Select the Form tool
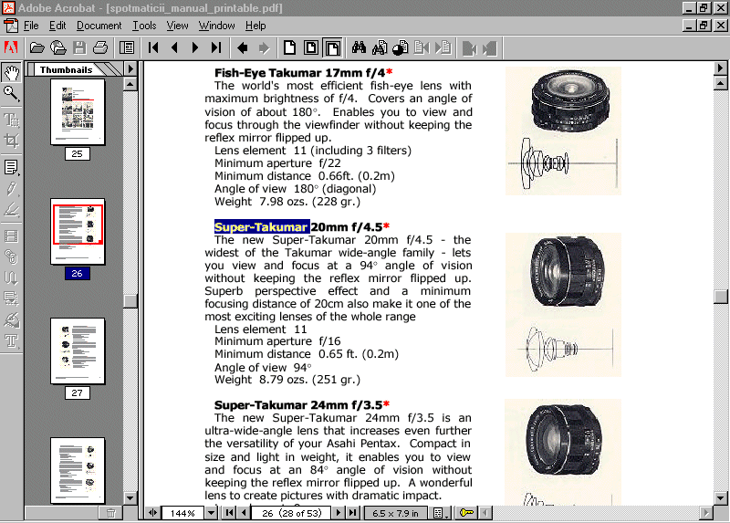 click(x=12, y=298)
